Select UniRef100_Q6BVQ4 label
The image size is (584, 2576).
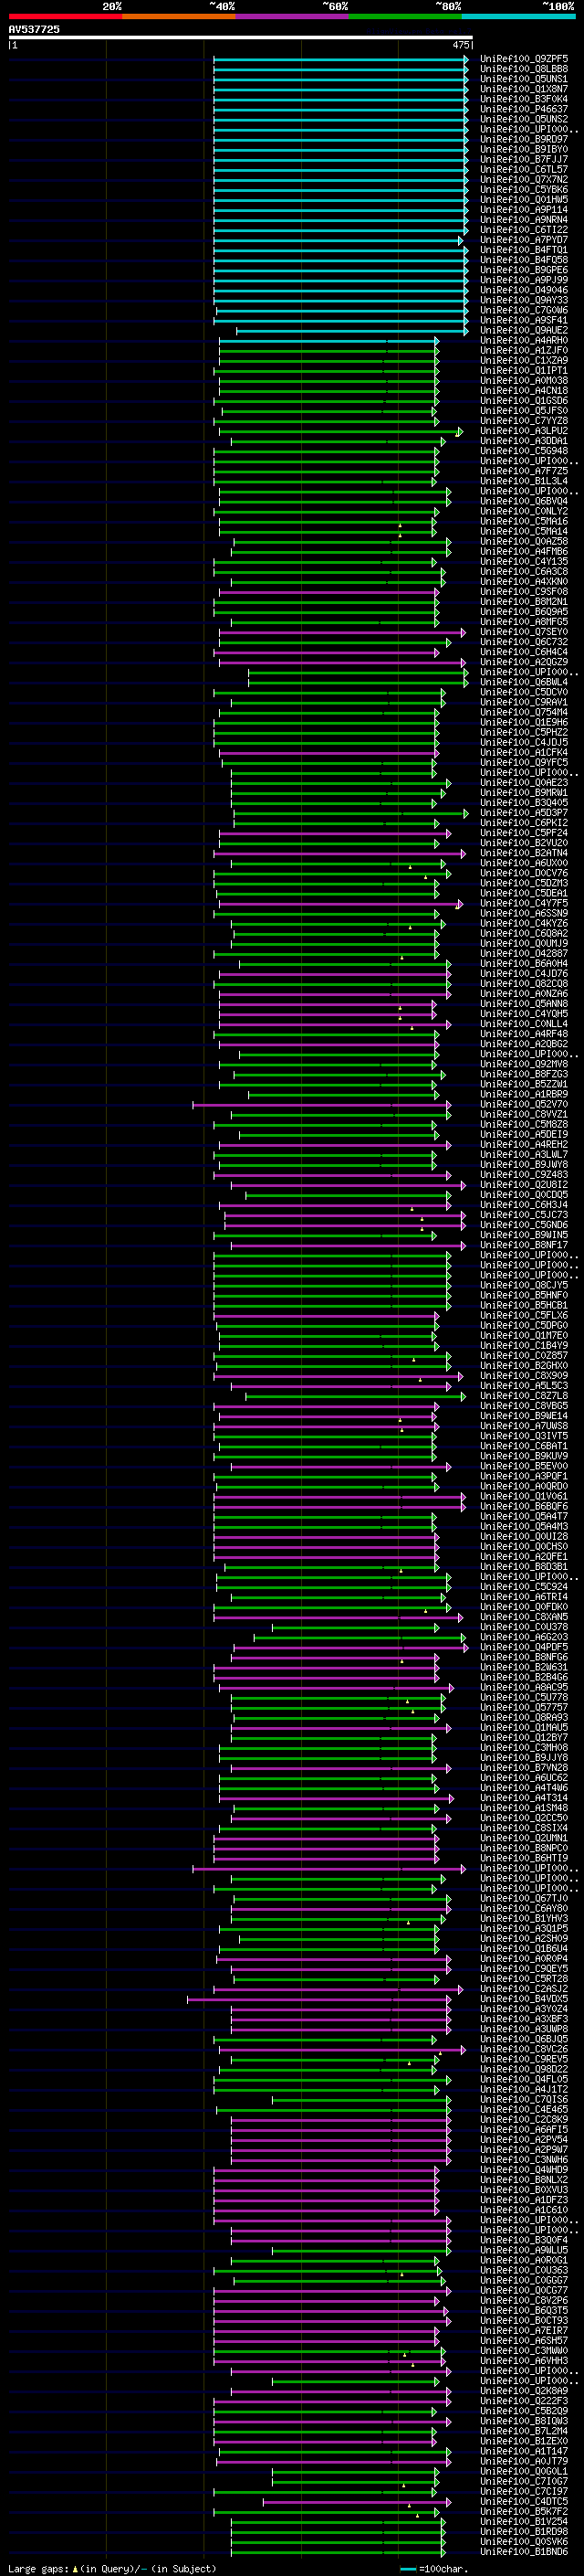[x=524, y=501]
